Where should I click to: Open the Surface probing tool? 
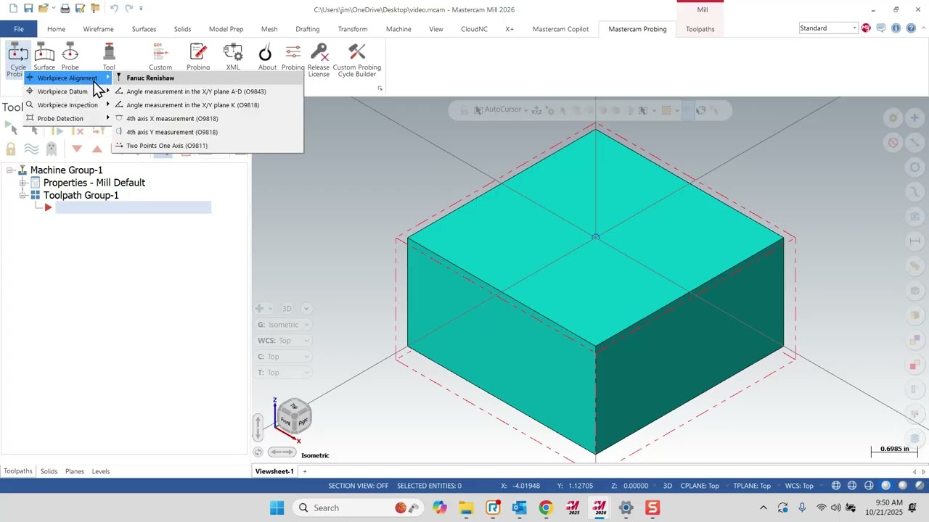pos(44,57)
